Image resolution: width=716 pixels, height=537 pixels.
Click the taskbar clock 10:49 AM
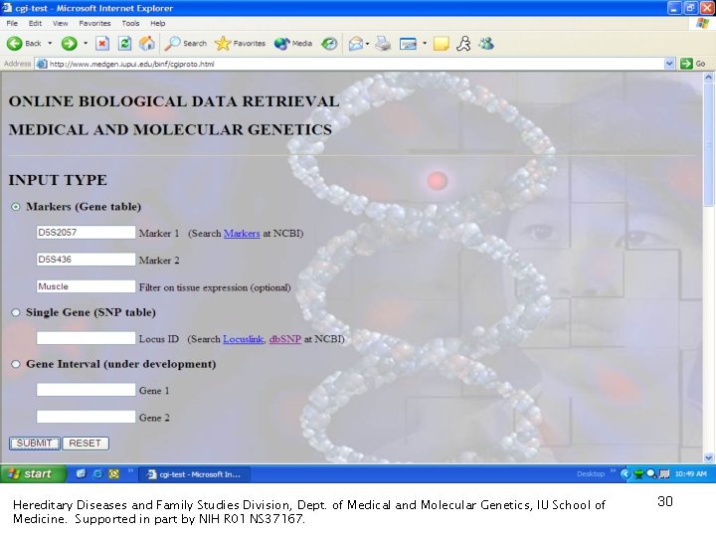click(690, 474)
